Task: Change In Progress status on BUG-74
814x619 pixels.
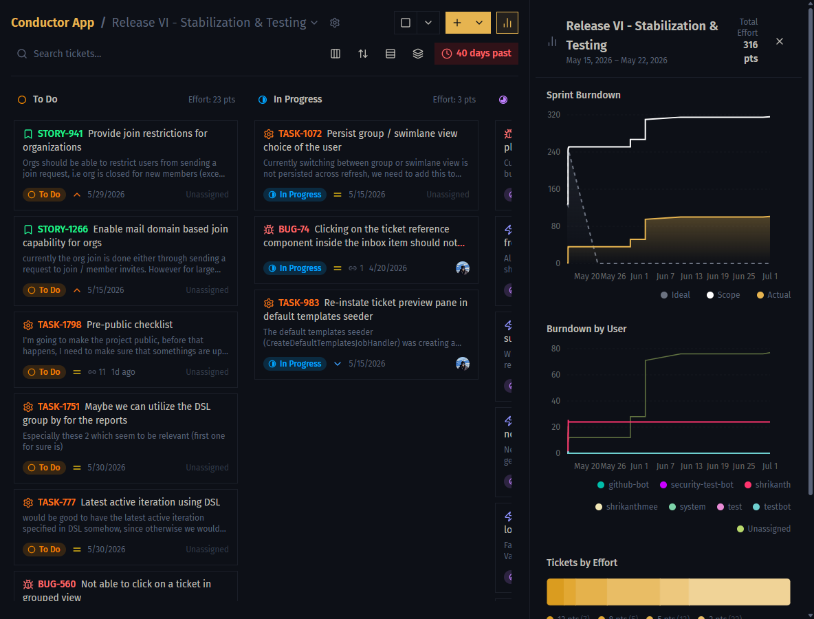Action: point(295,268)
